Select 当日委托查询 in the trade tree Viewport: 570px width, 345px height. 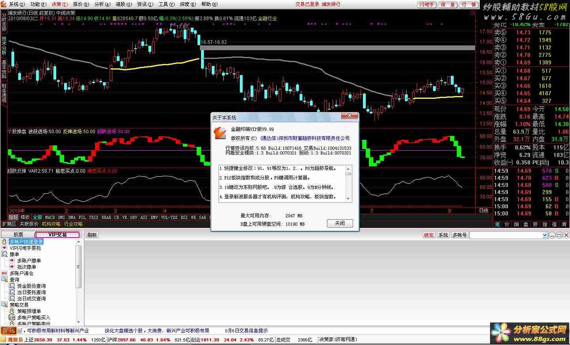(x=31, y=292)
